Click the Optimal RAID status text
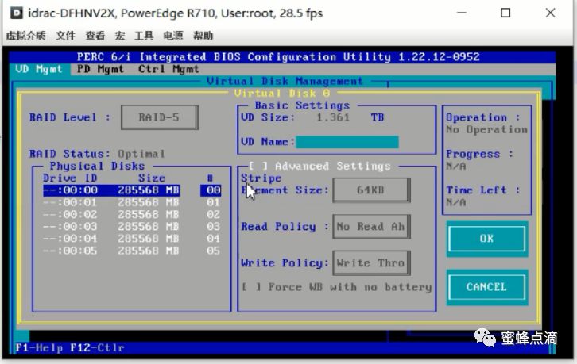This screenshot has width=577, height=364. tap(141, 154)
